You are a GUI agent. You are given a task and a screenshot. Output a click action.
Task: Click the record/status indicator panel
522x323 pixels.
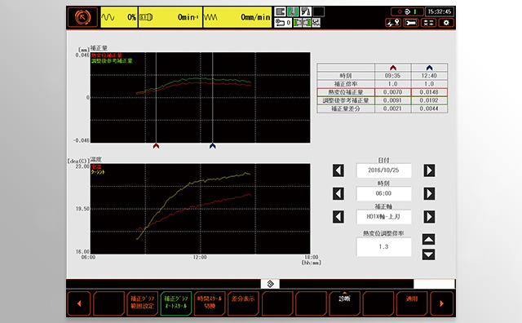click(x=407, y=11)
